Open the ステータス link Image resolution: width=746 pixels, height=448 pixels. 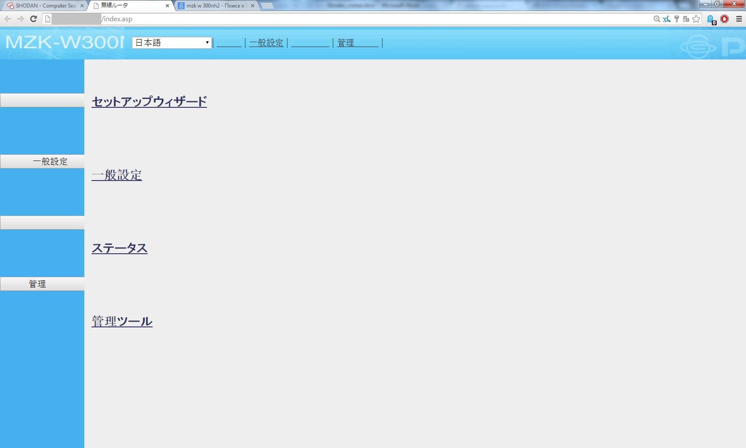click(119, 248)
